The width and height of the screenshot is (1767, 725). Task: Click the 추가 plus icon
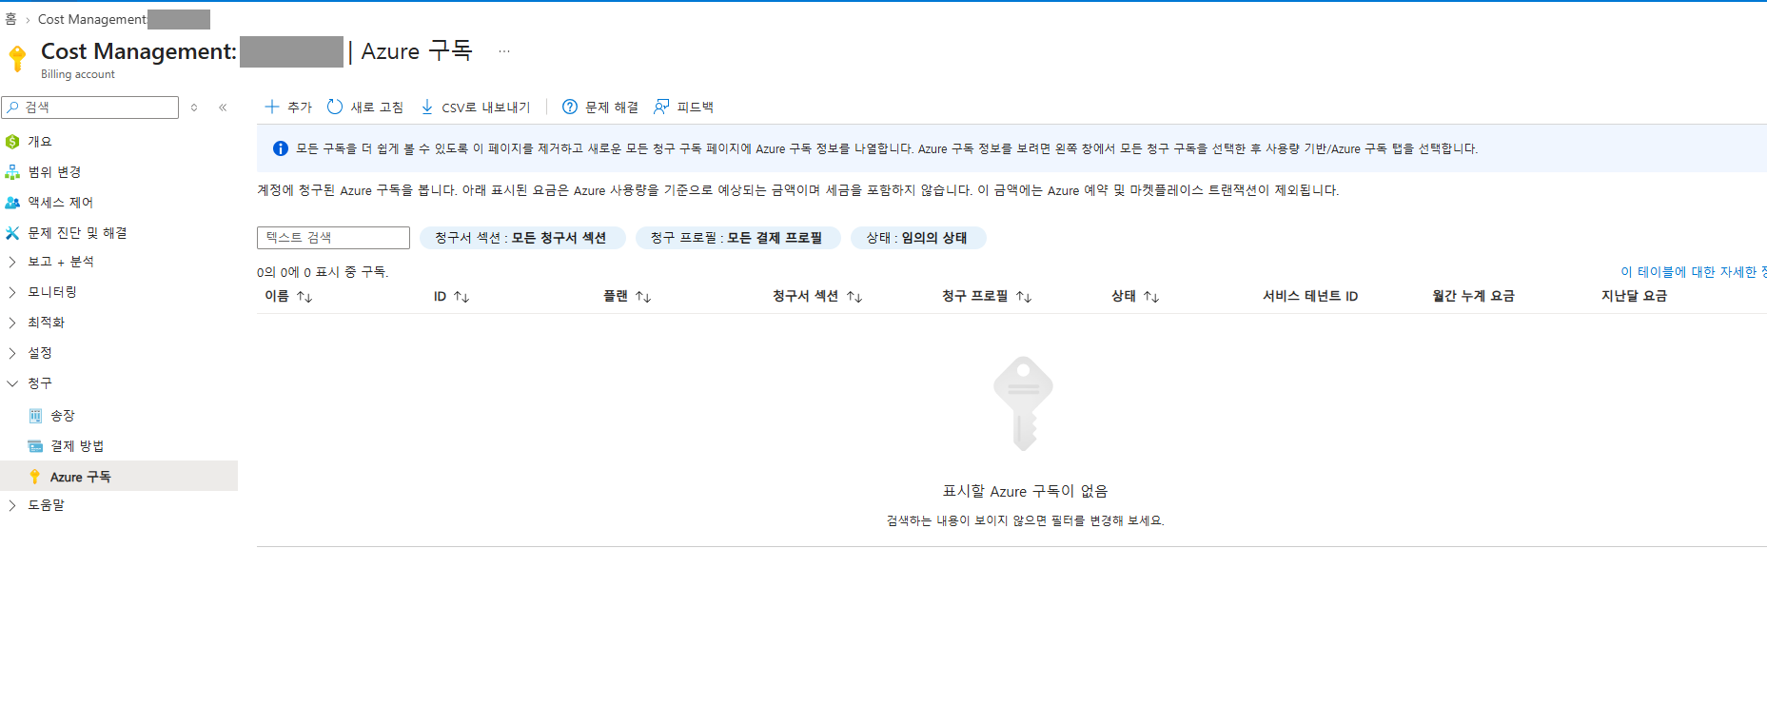(272, 107)
